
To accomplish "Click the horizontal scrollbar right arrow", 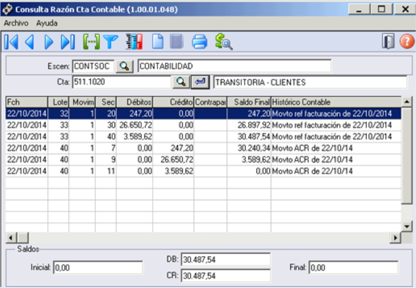I will tap(395, 237).
